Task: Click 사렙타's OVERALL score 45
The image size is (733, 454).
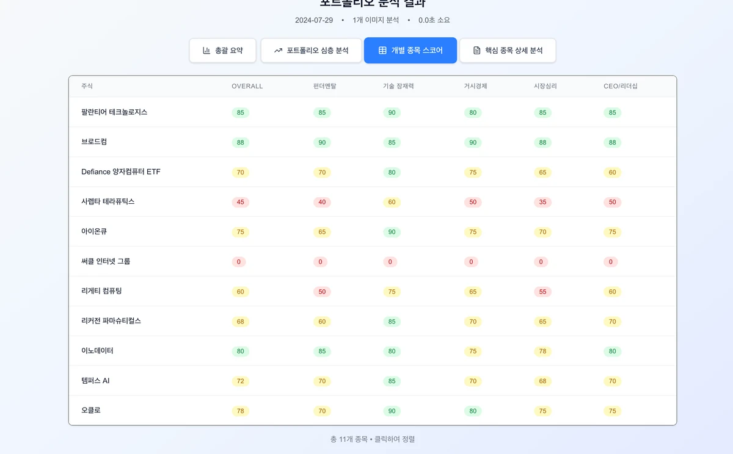Action: pyautogui.click(x=240, y=202)
